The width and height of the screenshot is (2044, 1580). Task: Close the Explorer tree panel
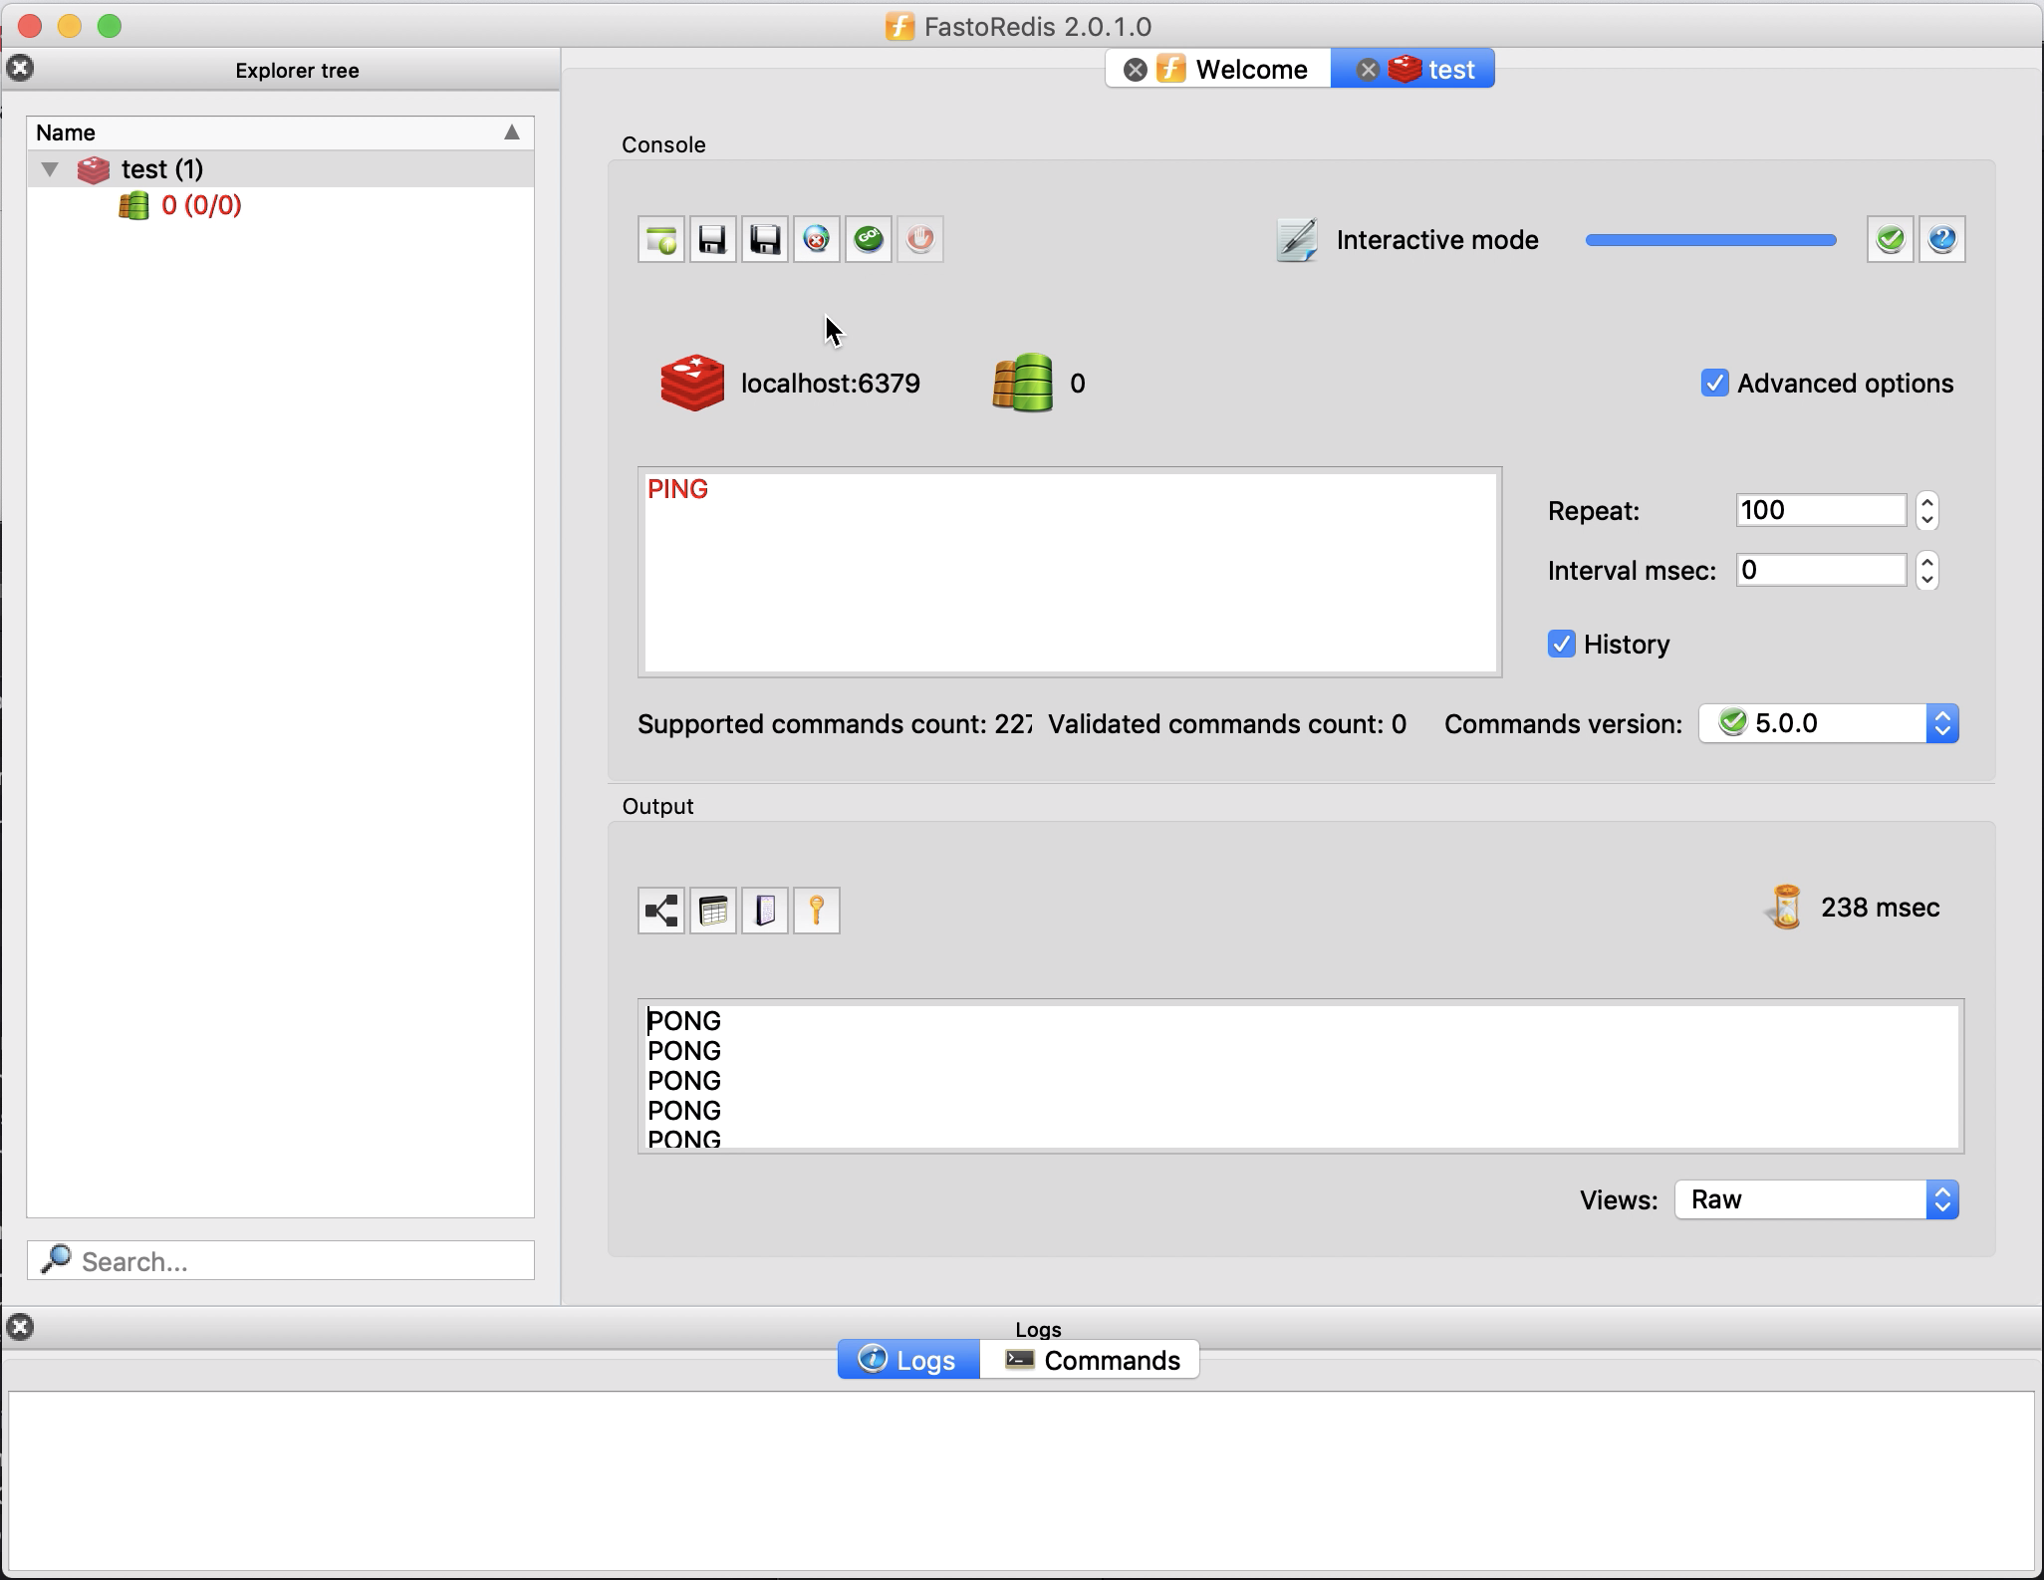coord(20,68)
